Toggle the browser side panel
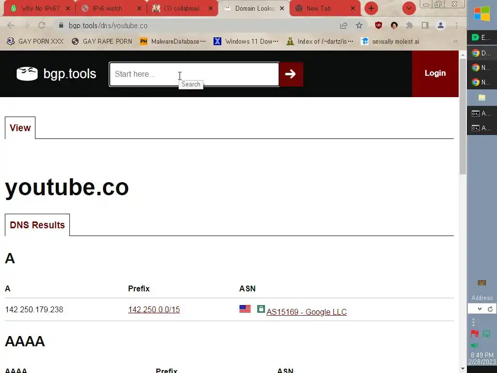 425,25
